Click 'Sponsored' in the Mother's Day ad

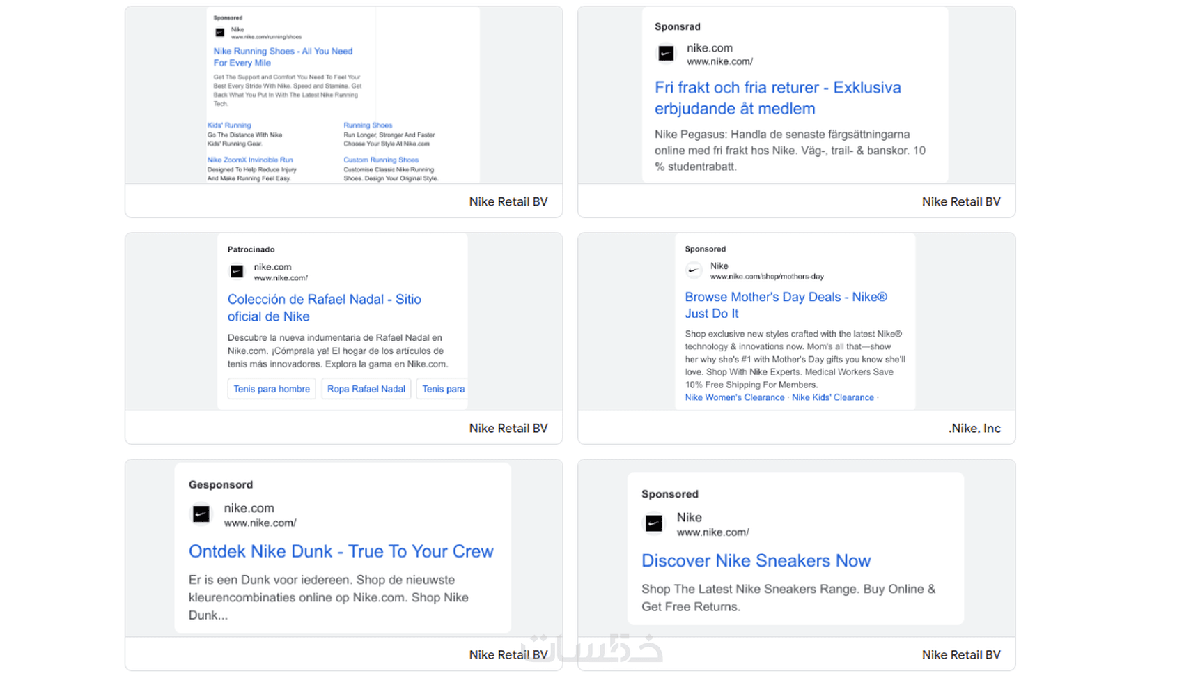[x=706, y=249]
